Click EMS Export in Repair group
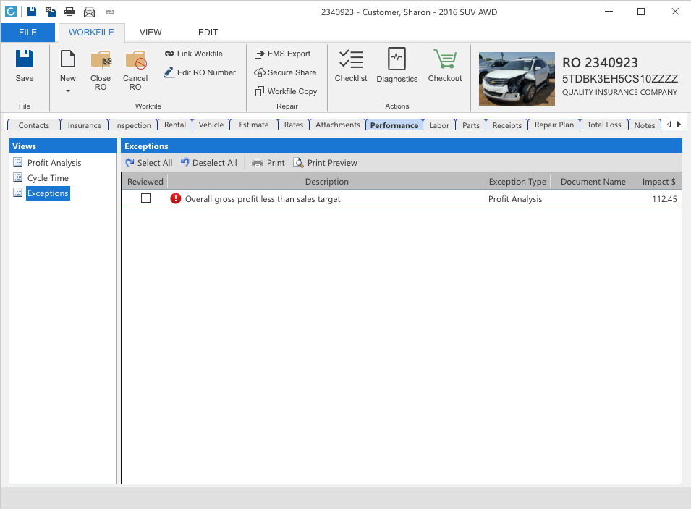691x509 pixels. (282, 54)
